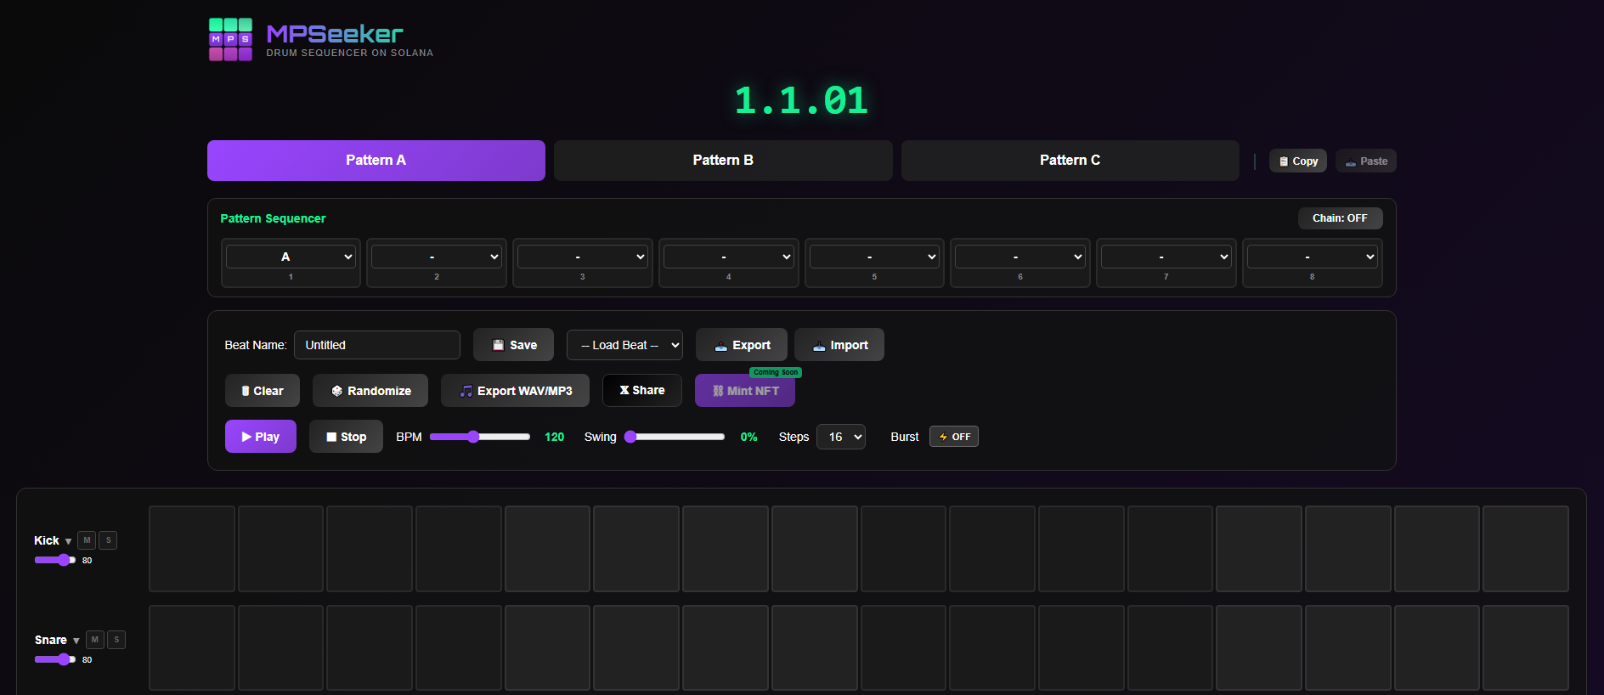The width and height of the screenshot is (1604, 695).
Task: Activate the first Snare step pad
Action: [192, 648]
